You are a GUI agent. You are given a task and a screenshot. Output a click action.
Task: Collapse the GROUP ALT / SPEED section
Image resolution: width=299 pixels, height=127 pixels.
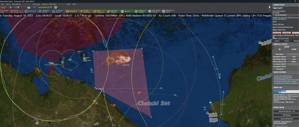point(285,44)
